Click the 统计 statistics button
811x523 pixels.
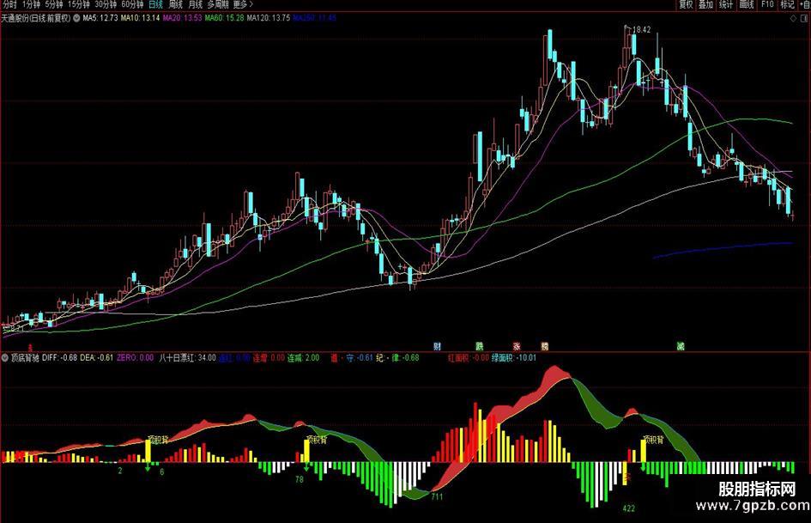[x=726, y=4]
